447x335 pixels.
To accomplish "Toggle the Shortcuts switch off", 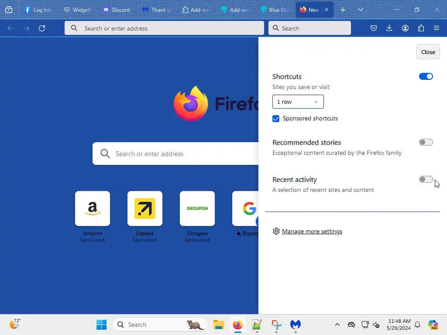I will coord(426,76).
